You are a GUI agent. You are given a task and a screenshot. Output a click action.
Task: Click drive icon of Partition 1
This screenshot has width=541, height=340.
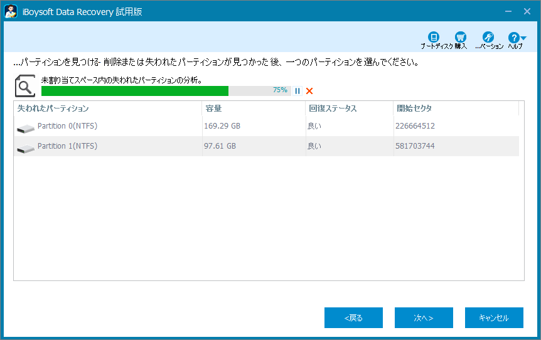26,149
